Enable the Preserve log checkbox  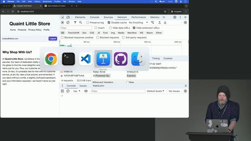(x=87, y=23)
